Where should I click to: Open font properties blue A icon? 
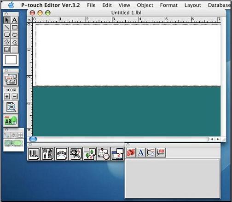(141, 152)
